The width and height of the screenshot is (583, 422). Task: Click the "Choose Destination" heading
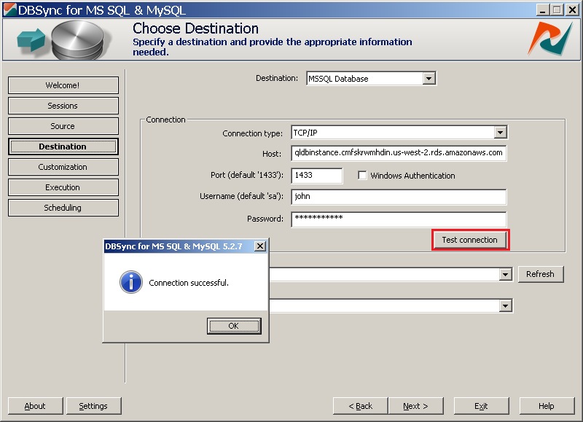point(195,28)
